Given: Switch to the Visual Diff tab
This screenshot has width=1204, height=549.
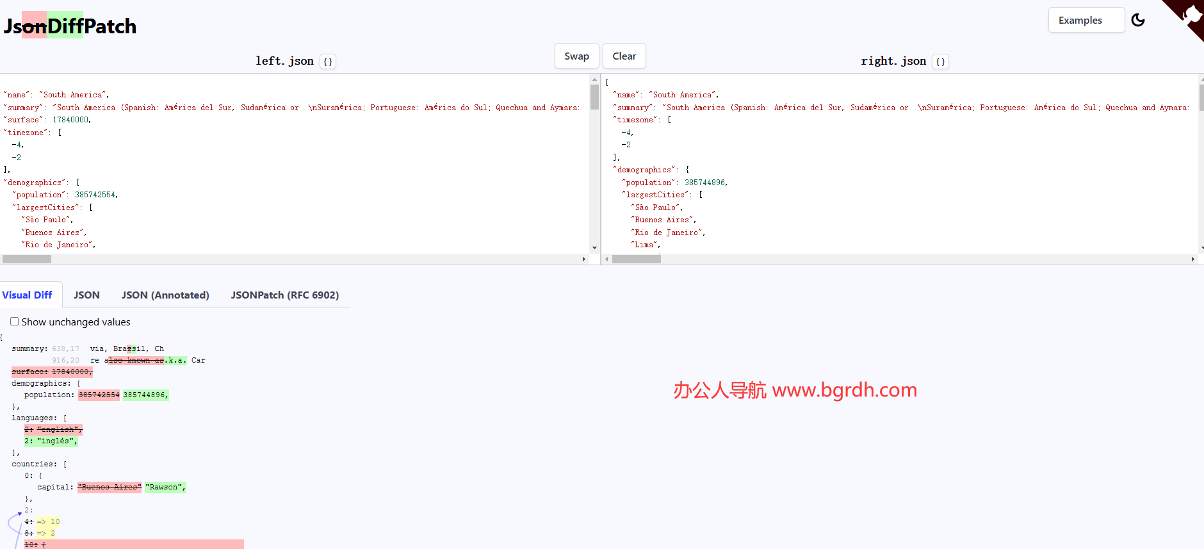Looking at the screenshot, I should (x=28, y=295).
